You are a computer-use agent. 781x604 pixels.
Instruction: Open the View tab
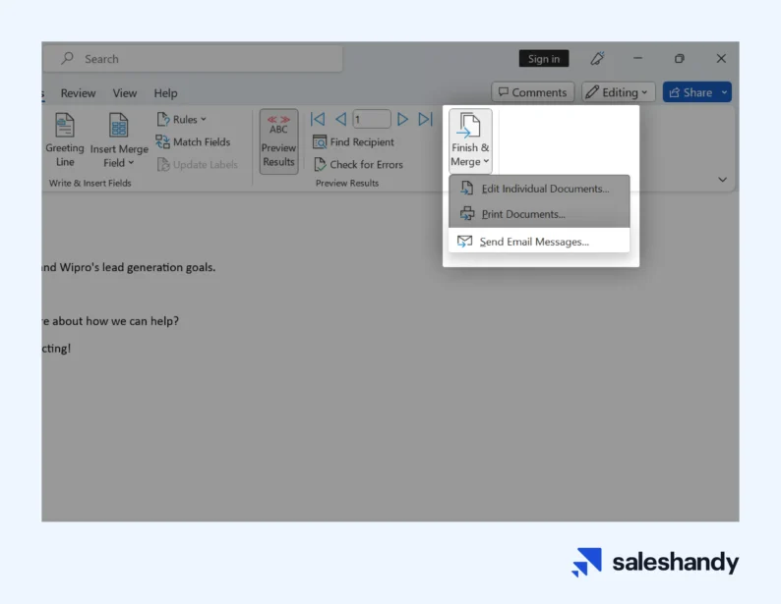click(x=125, y=93)
